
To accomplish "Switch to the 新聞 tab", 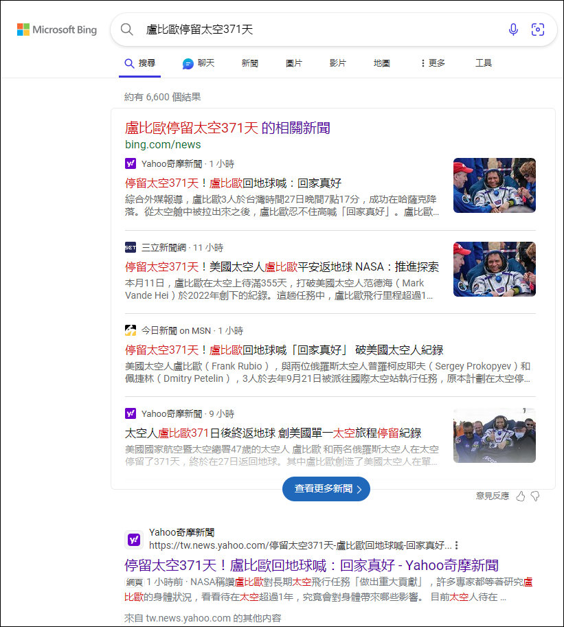I will coord(249,63).
